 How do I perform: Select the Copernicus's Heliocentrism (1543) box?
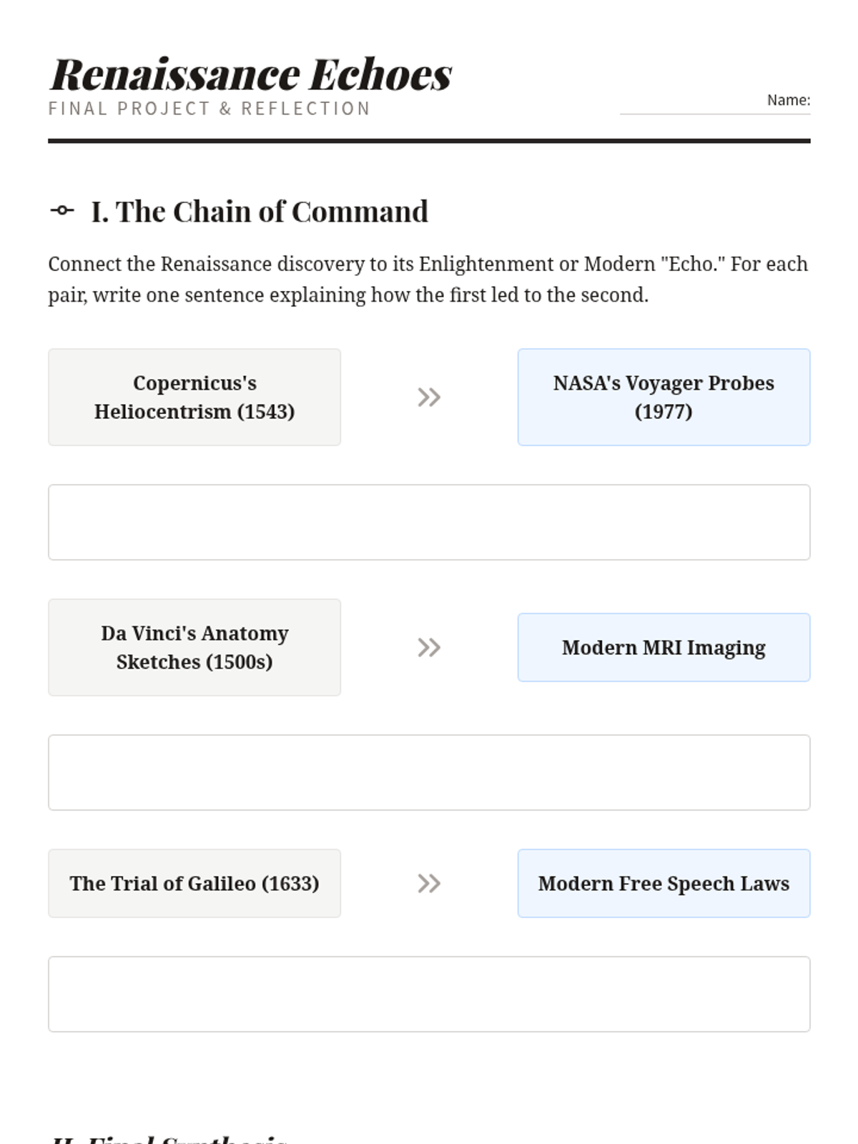194,397
